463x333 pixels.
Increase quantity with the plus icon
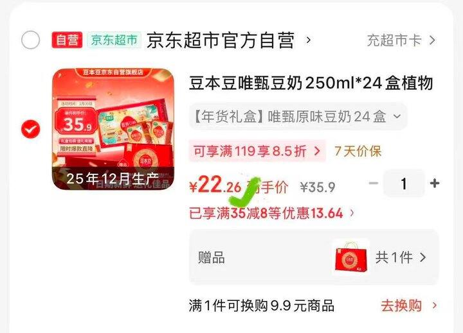(435, 184)
